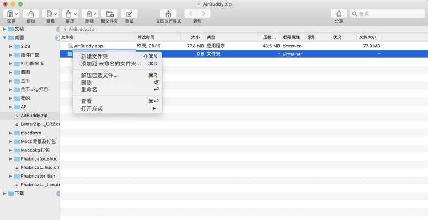The width and height of the screenshot is (428, 220).
Task: Expand the 下载 folder in sidebar
Action: [4, 193]
